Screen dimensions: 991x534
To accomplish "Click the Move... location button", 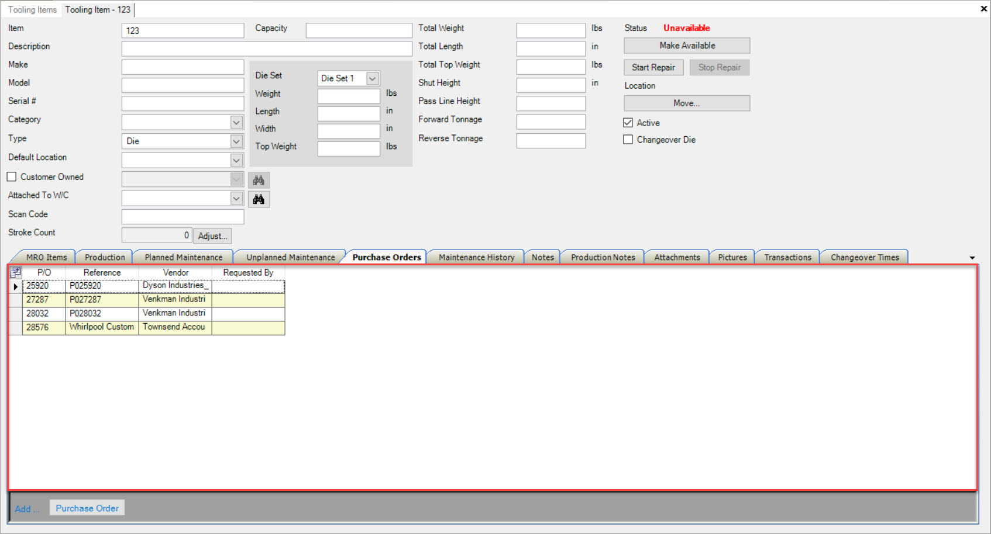I will 687,103.
